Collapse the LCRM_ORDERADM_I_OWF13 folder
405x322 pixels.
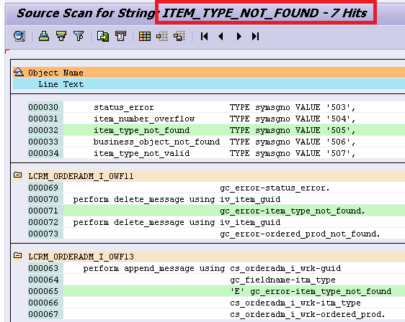click(x=18, y=255)
